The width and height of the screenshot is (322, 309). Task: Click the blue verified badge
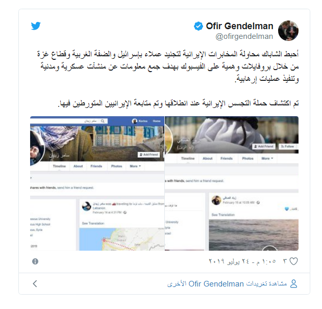click(x=199, y=26)
